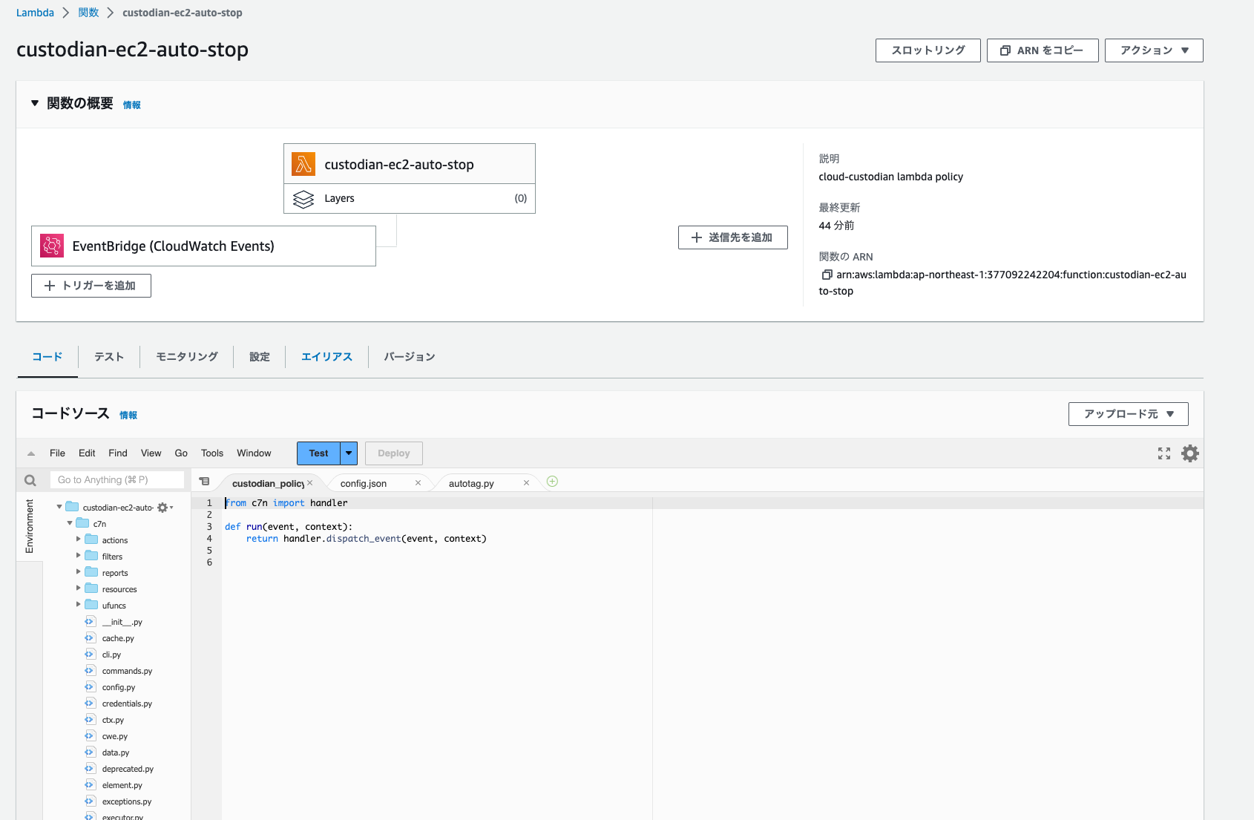Close the custodian_policy editor tab
The width and height of the screenshot is (1254, 820).
(x=310, y=482)
